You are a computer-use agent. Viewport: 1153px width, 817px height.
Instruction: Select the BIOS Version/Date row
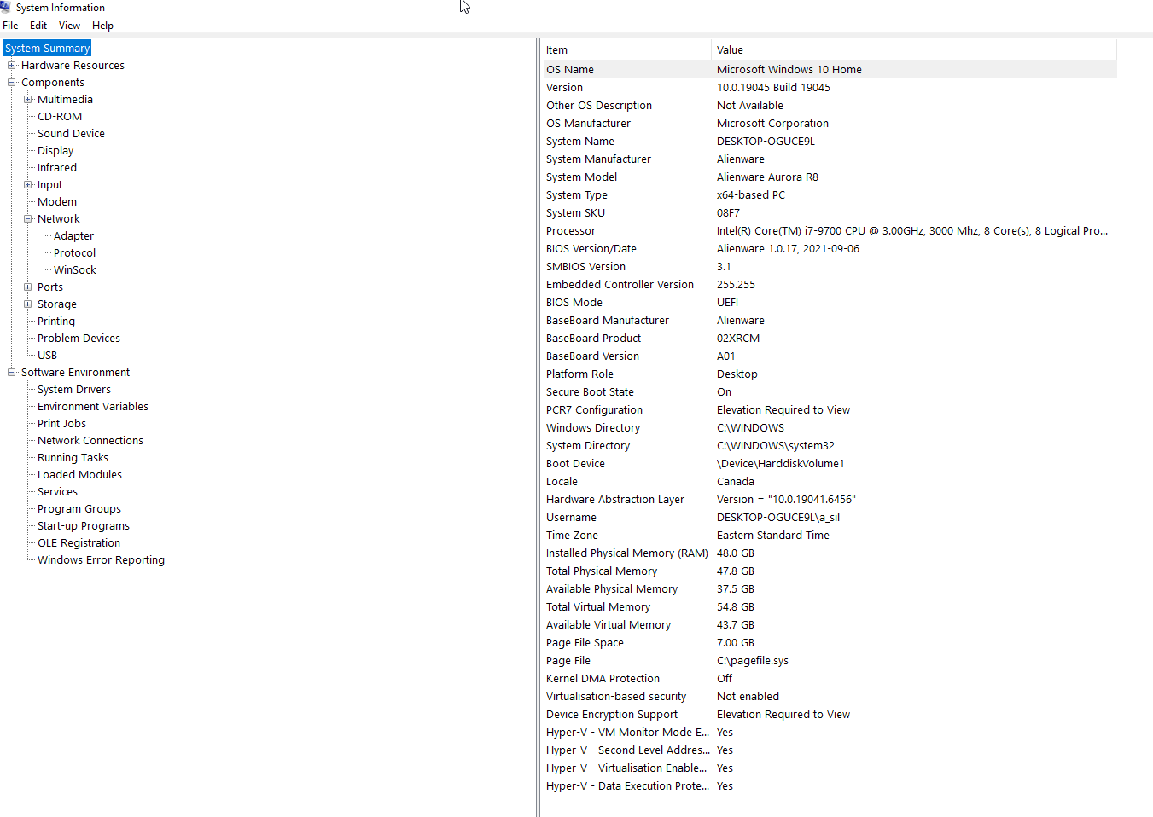[829, 249]
